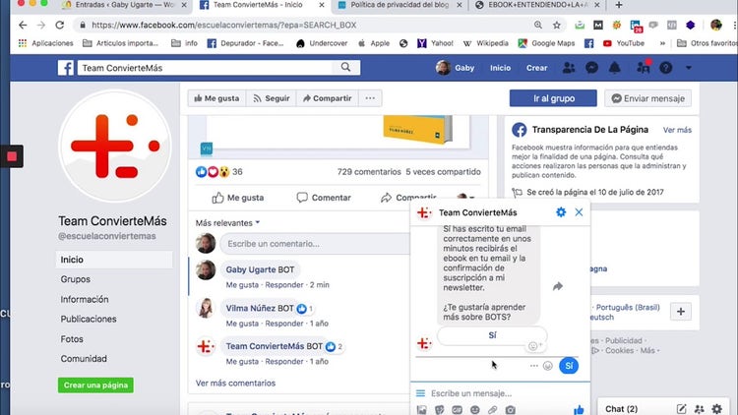Image resolution: width=738 pixels, height=415 pixels.
Task: Open Ver más transparency link
Action: point(677,130)
